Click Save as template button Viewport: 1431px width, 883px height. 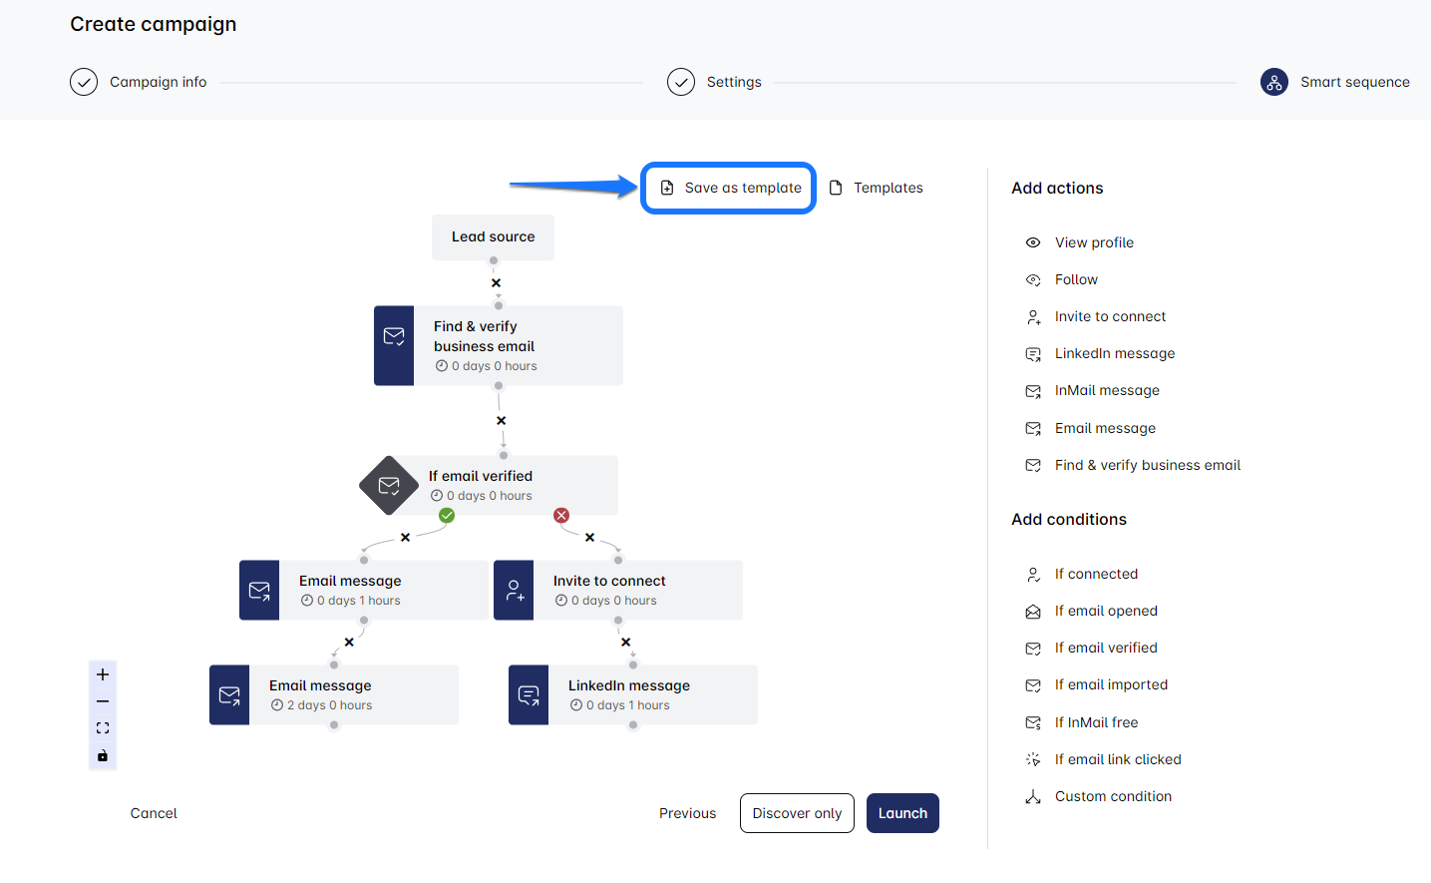[x=729, y=188]
